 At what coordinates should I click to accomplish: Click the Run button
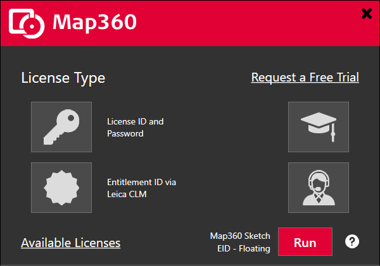[305, 241]
